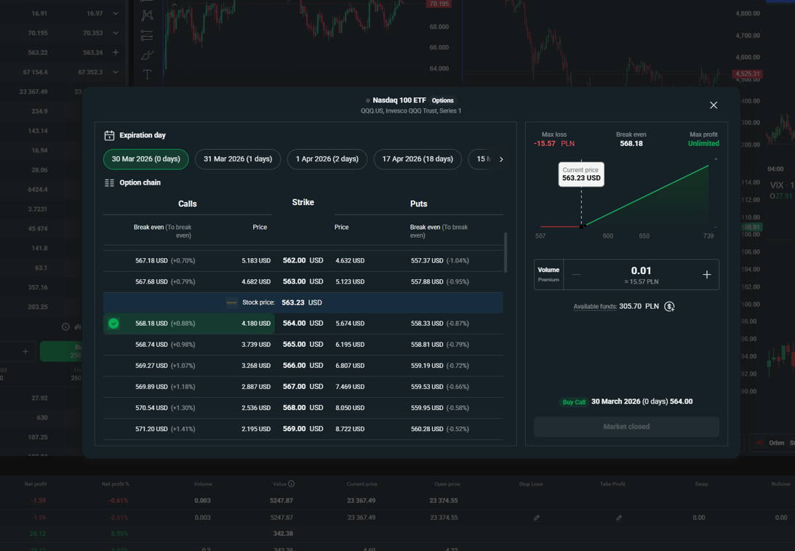Increase volume with the plus button

(706, 275)
